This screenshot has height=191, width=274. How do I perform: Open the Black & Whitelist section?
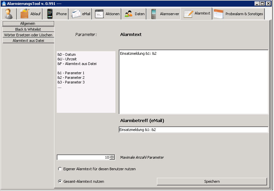[28, 29]
